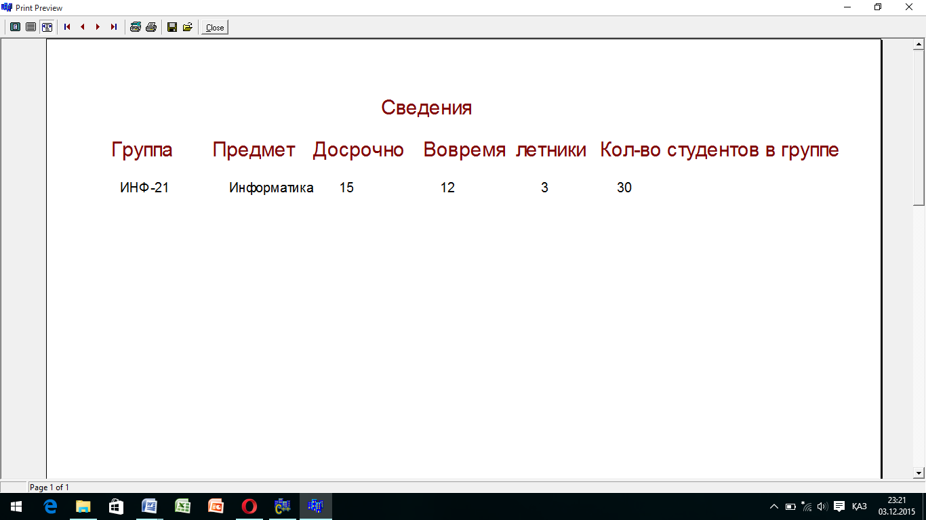926x520 pixels.
Task: Restore down the Print Preview window
Action: pyautogui.click(x=879, y=7)
